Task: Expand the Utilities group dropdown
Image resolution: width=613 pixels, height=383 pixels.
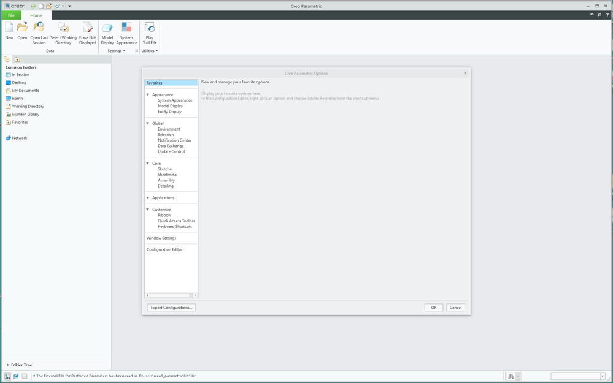Action: [150, 51]
